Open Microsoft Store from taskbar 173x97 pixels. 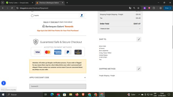[x=64, y=95]
